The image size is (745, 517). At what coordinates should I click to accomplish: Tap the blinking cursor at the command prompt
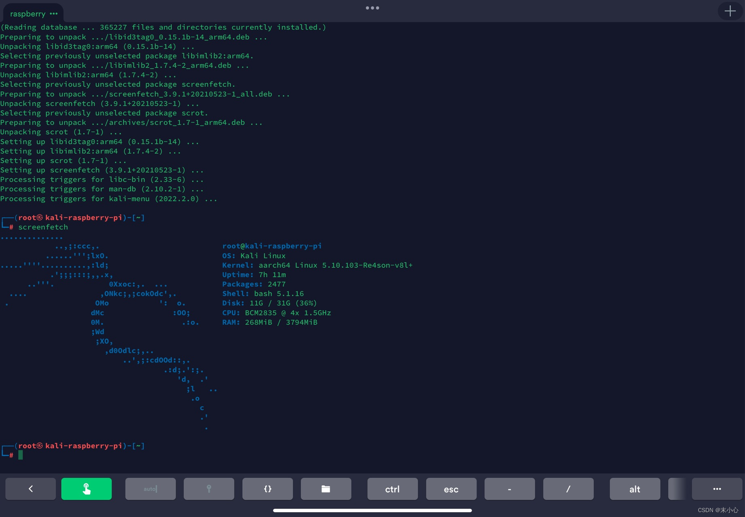click(x=21, y=455)
